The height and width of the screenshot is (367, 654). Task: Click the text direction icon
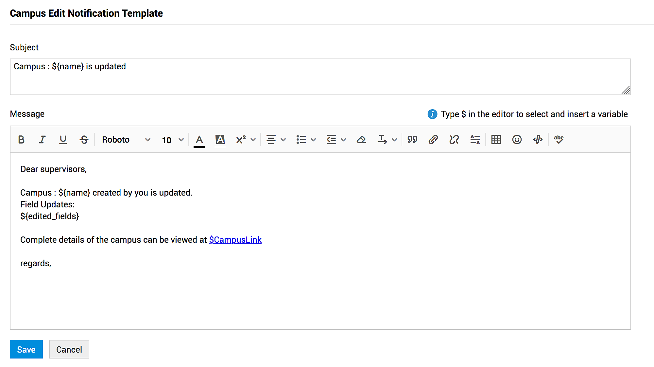coord(382,140)
